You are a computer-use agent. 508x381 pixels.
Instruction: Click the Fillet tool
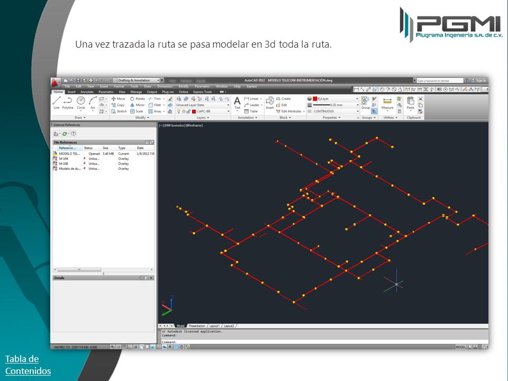click(155, 105)
